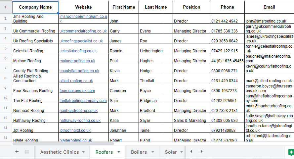Select email mark@allied-roofing.co.uk cell
This screenshot has height=159, width=294.
click(x=269, y=78)
